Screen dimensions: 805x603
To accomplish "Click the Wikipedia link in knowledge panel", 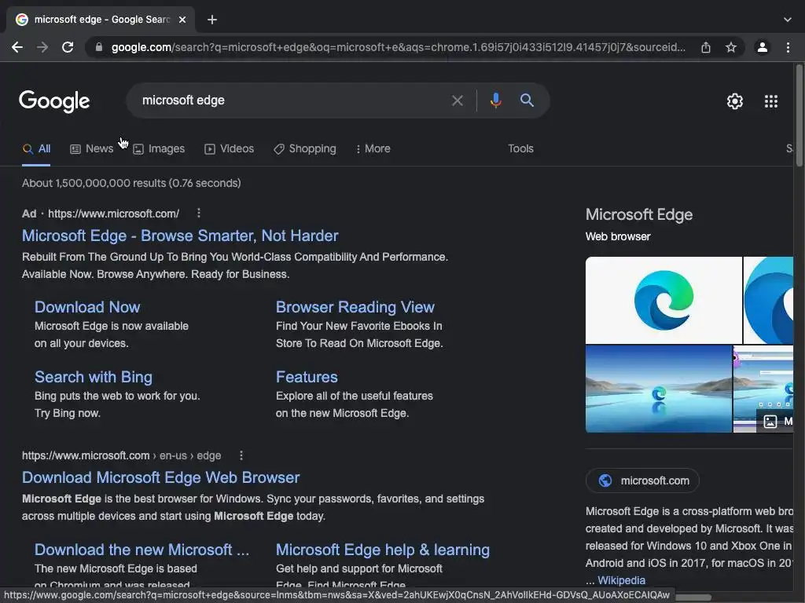I will 621,580.
